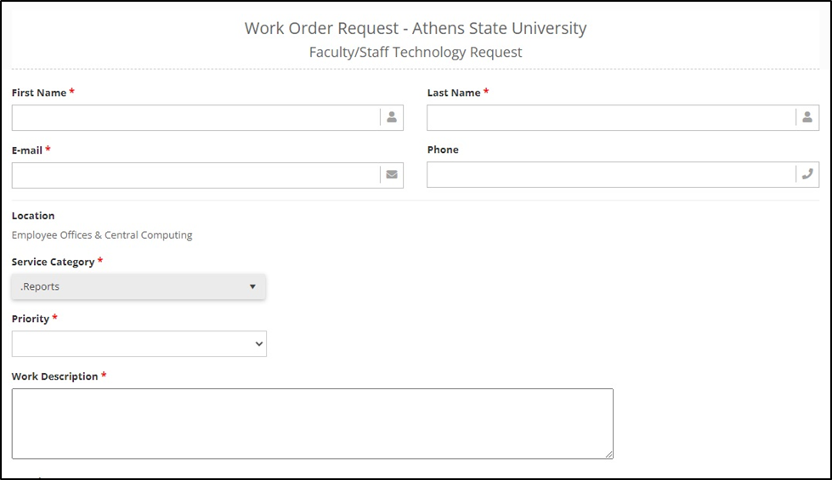Click the 'Faculty/Staff Technology Request' subtitle

(x=416, y=52)
